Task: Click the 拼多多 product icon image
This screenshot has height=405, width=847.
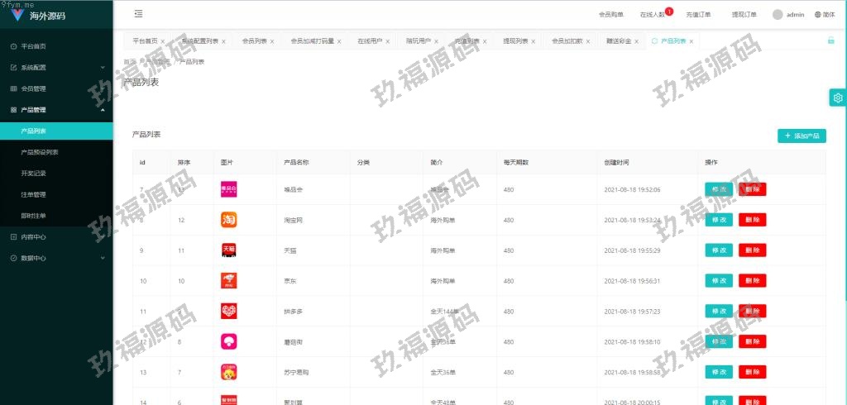Action: (229, 312)
